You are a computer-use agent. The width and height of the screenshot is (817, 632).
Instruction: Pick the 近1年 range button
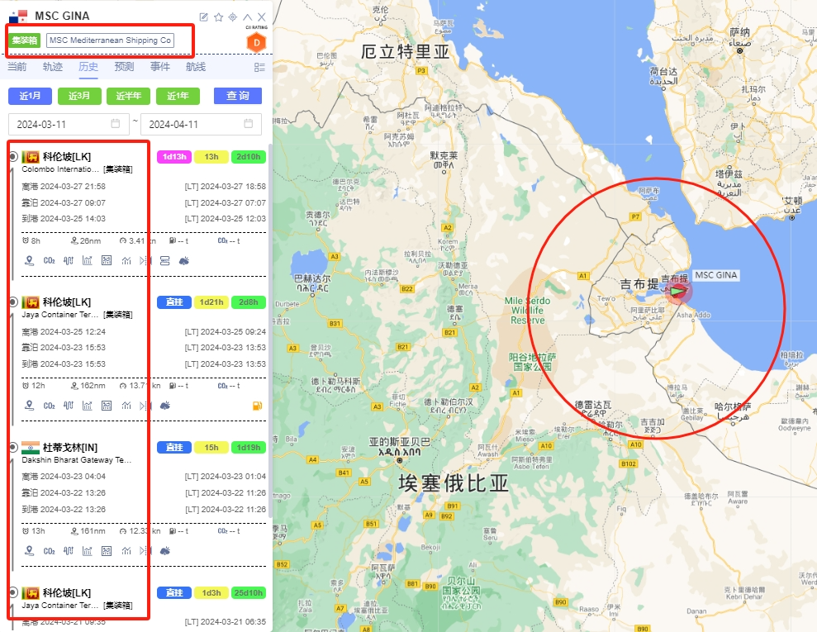click(178, 96)
